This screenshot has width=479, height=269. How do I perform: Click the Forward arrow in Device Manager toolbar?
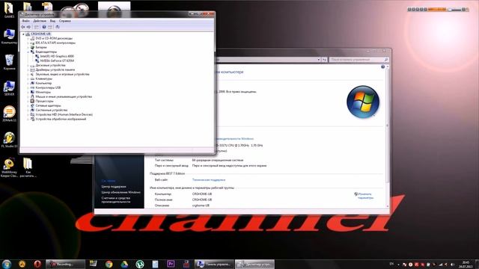click(x=28, y=27)
